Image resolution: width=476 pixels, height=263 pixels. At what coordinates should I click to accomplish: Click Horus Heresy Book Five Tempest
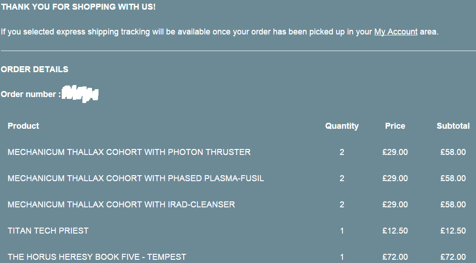pyautogui.click(x=97, y=257)
